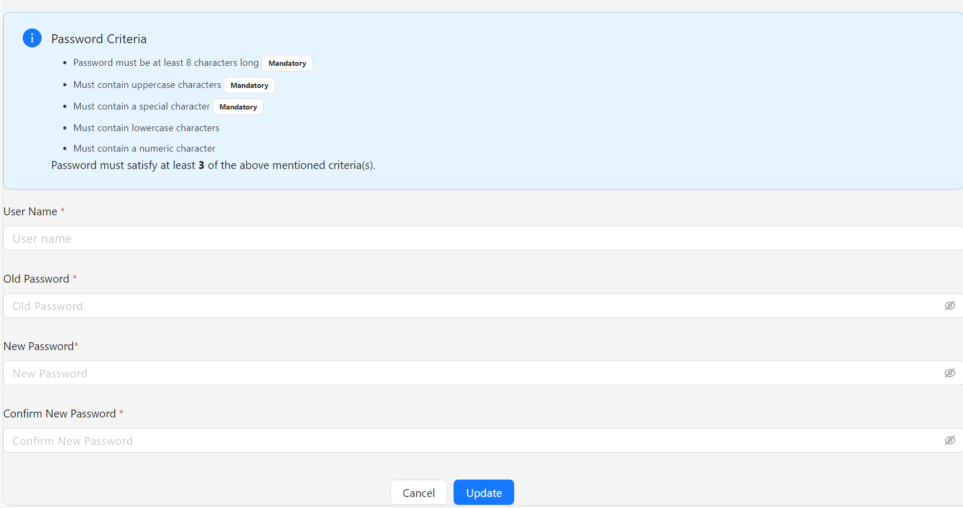
Task: Click the lowercase characters criteria bullet
Action: 146,127
